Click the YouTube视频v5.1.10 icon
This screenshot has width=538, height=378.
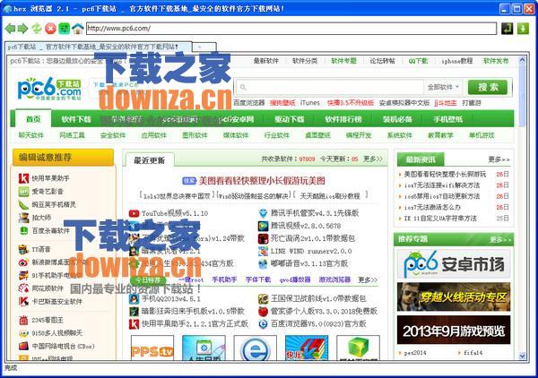pyautogui.click(x=134, y=213)
